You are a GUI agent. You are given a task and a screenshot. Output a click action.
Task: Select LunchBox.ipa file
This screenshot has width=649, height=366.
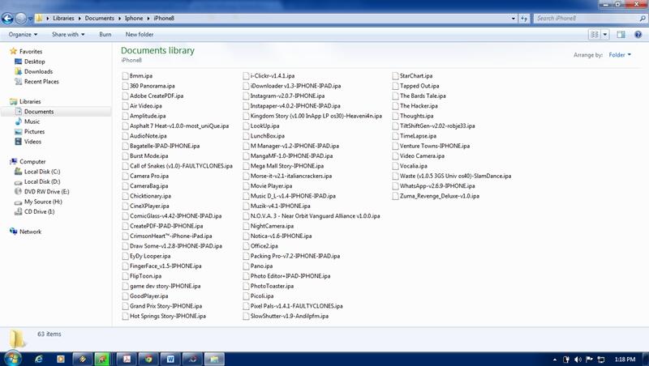point(268,136)
